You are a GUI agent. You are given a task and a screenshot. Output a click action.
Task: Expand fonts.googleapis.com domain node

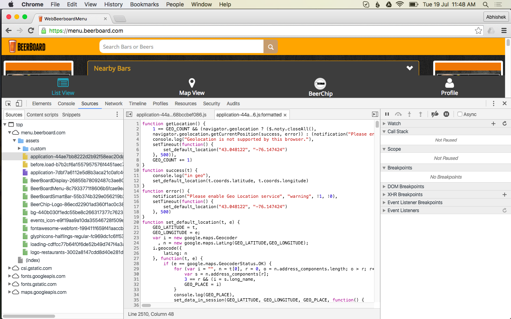pos(10,276)
